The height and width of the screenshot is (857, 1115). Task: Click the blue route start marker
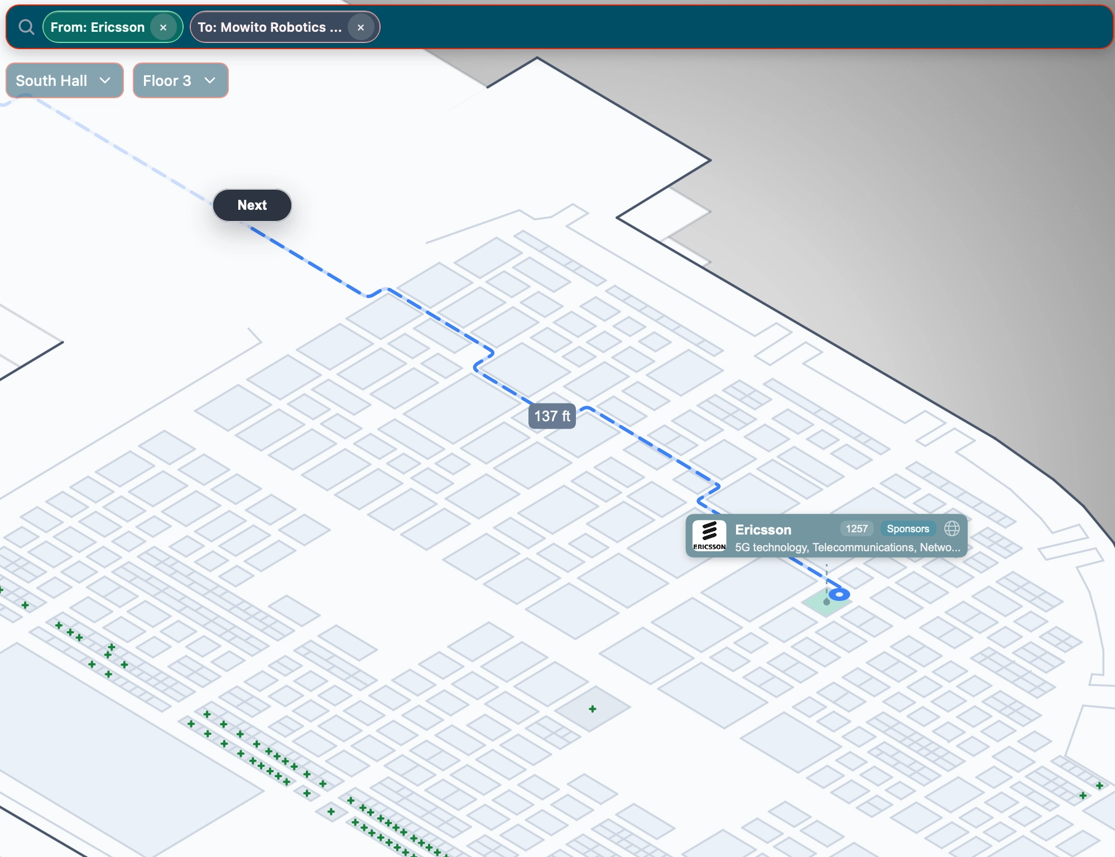click(839, 595)
